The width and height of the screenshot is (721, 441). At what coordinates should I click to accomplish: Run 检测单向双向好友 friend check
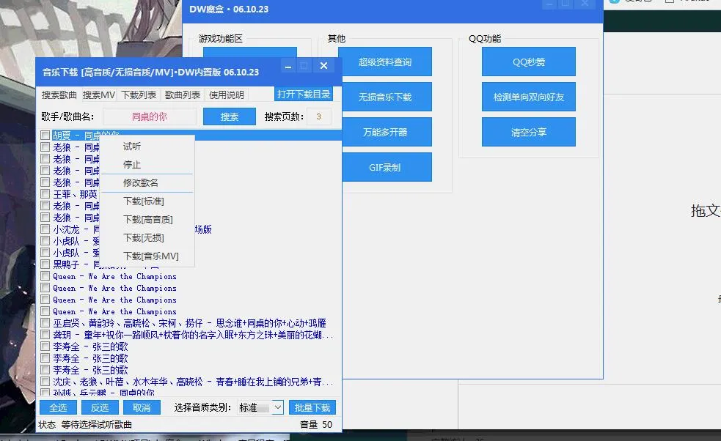(527, 97)
